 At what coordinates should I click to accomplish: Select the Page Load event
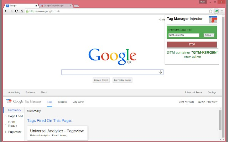click(14, 116)
